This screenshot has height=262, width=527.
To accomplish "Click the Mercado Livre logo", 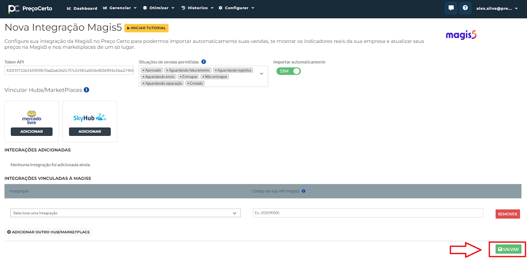I will (32, 117).
